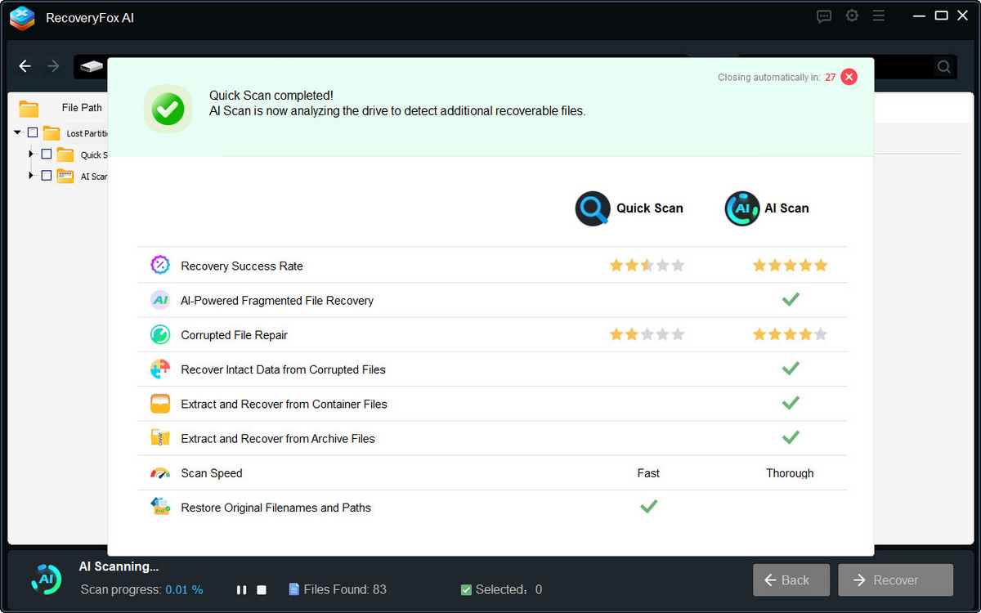Click the Recovery Success Rate icon

click(160, 265)
